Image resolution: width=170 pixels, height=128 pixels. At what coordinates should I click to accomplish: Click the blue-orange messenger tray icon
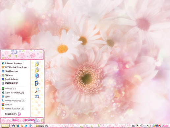pyautogui.click(x=154, y=126)
